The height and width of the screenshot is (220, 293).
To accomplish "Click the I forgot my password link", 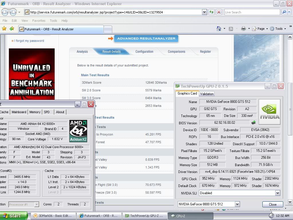I will [29, 41].
